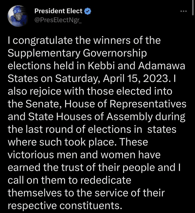195x213 pixels.
Task: Click the vertical scrollbar at right edge
Action: (193, 8)
